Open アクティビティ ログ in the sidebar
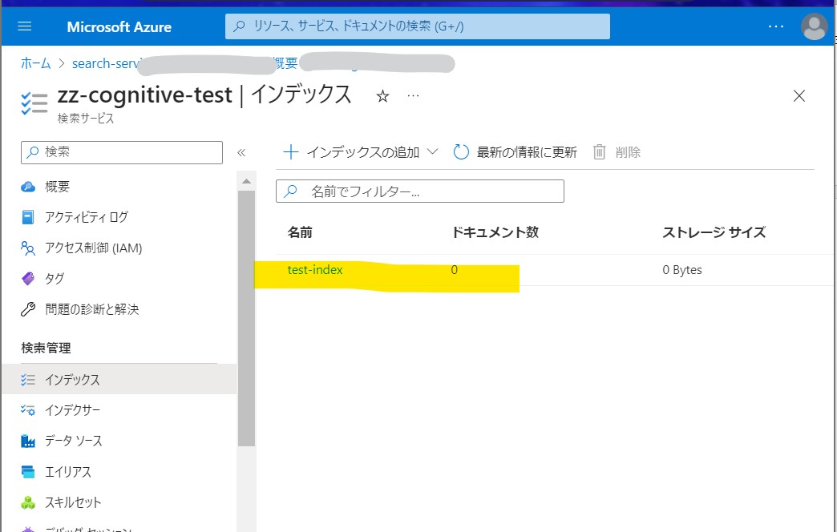 tap(87, 217)
